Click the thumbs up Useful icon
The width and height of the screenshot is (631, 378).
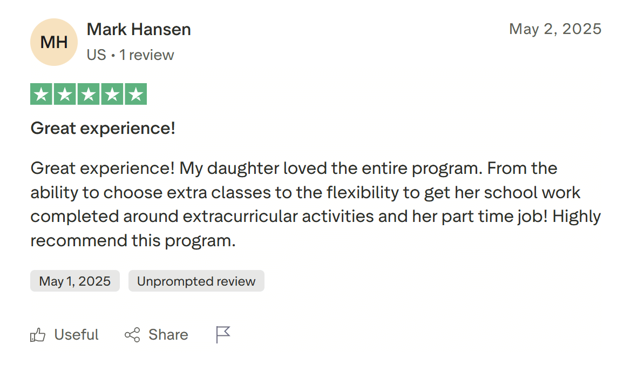[x=38, y=335]
